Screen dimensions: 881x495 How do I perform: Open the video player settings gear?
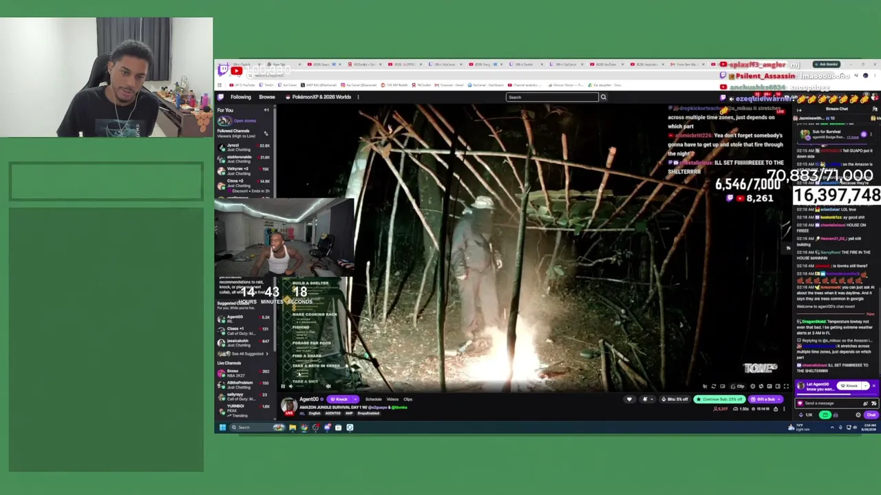pyautogui.click(x=752, y=386)
